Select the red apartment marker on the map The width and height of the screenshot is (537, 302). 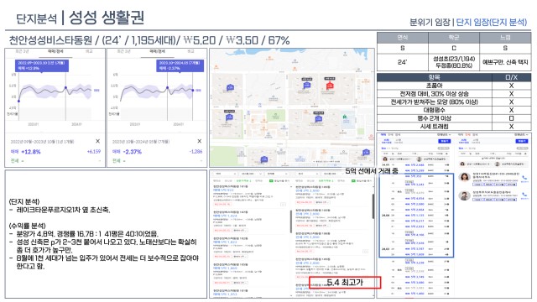click(x=330, y=85)
